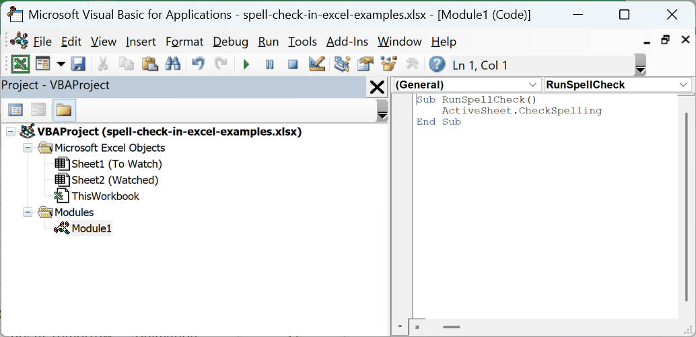The image size is (696, 337).
Task: Click the Break pause icon
Action: click(269, 65)
